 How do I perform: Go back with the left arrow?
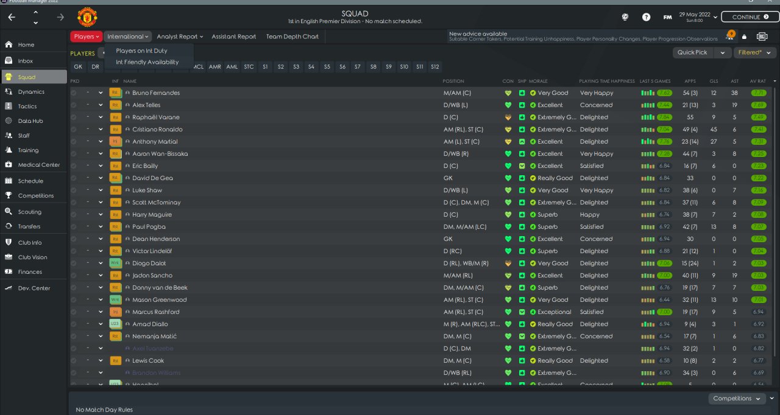[12, 17]
